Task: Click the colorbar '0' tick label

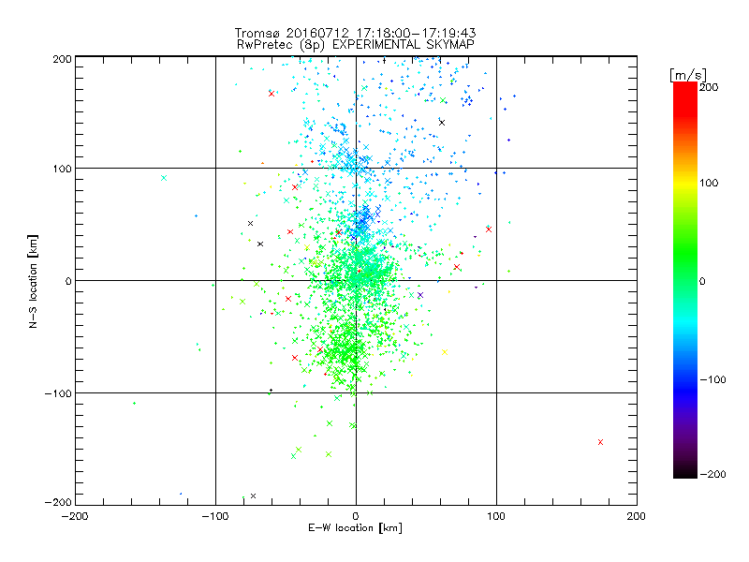Action: [x=702, y=281]
